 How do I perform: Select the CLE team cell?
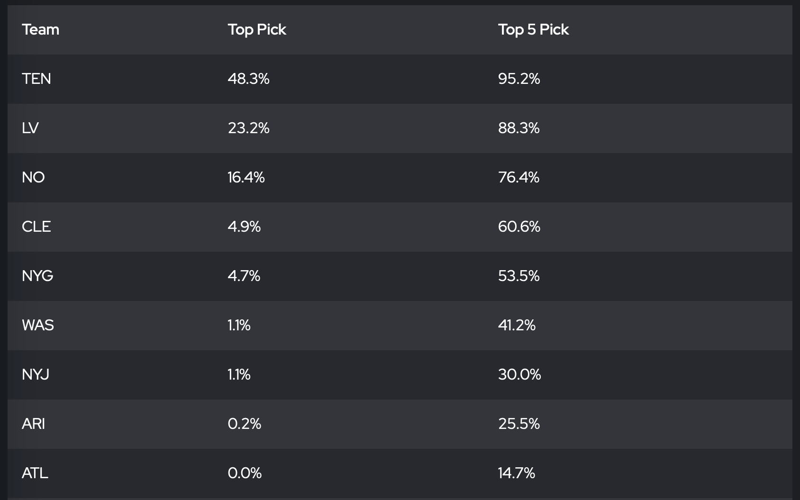[36, 227]
